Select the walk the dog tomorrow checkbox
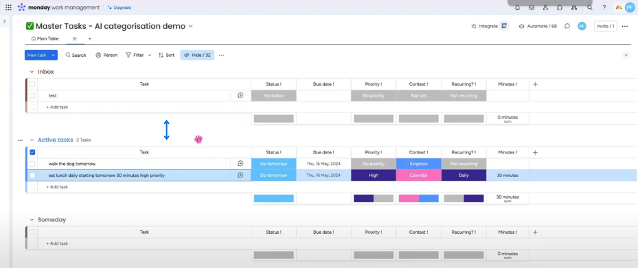Screen dimensions: 638x268 pos(32,164)
